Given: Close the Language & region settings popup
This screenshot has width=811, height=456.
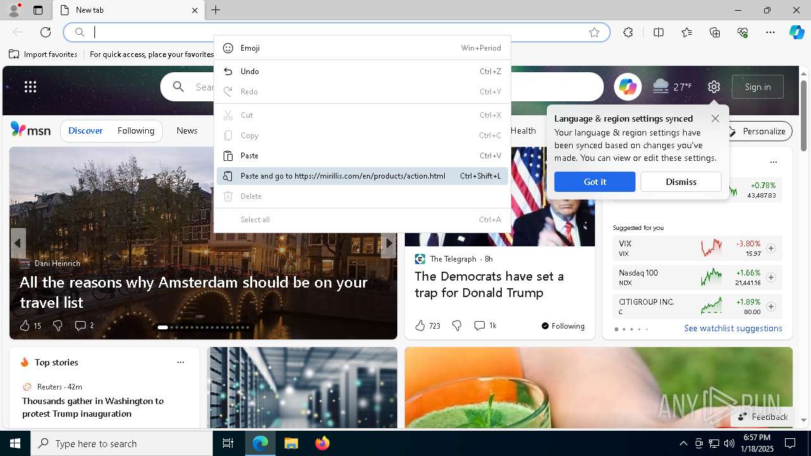Looking at the screenshot, I should click(x=715, y=118).
